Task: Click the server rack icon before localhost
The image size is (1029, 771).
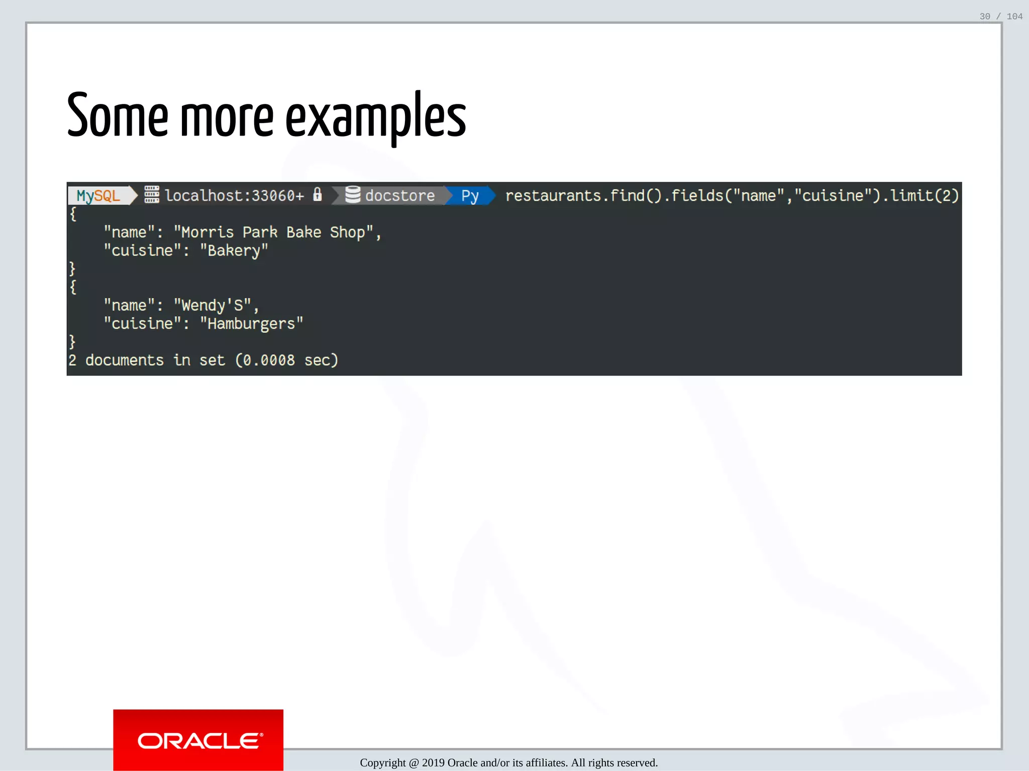Action: [152, 194]
